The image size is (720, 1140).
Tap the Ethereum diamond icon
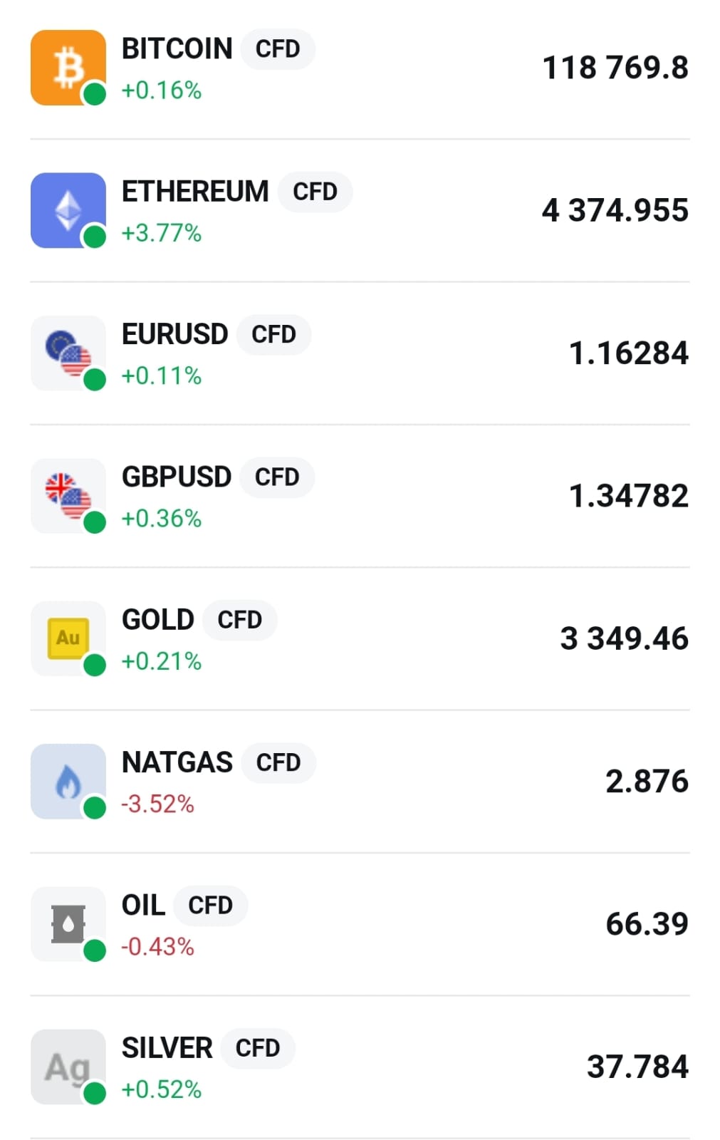[x=68, y=210]
